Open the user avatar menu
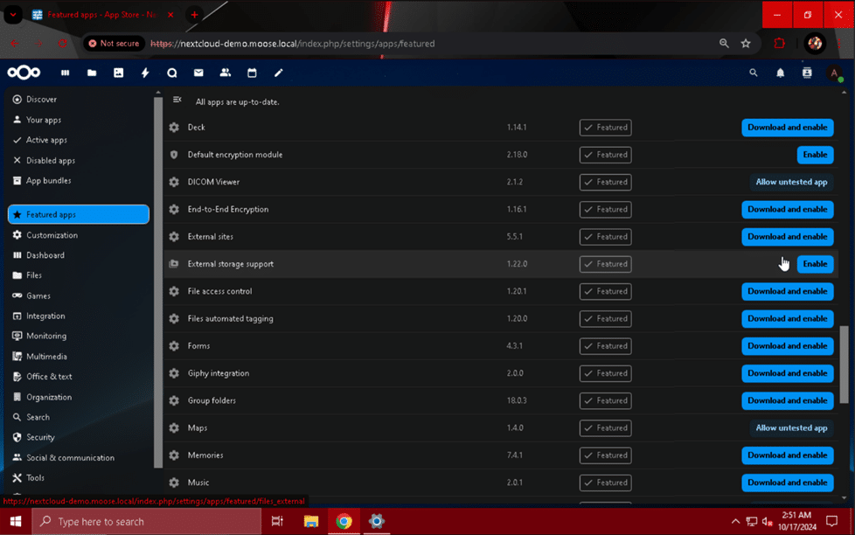The width and height of the screenshot is (855, 535). pos(834,73)
